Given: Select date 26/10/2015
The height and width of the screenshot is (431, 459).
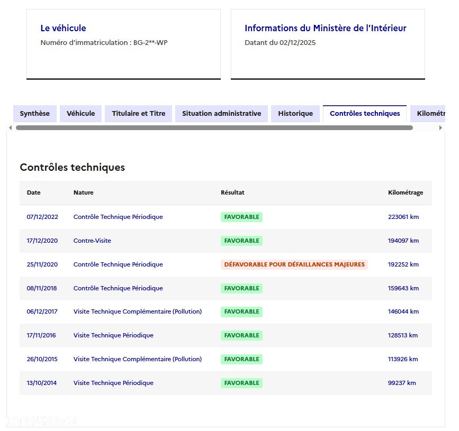Looking at the screenshot, I should 42,359.
